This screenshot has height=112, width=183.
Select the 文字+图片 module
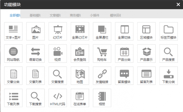(x=13, y=31)
